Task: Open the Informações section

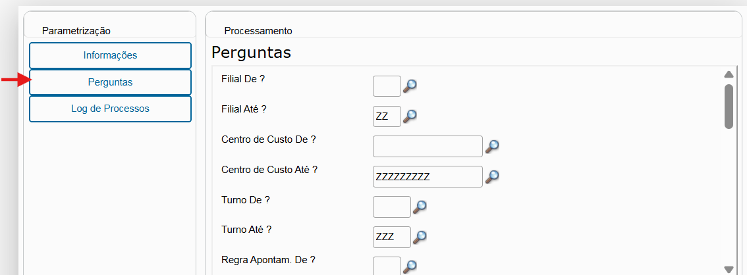Action: coord(110,55)
